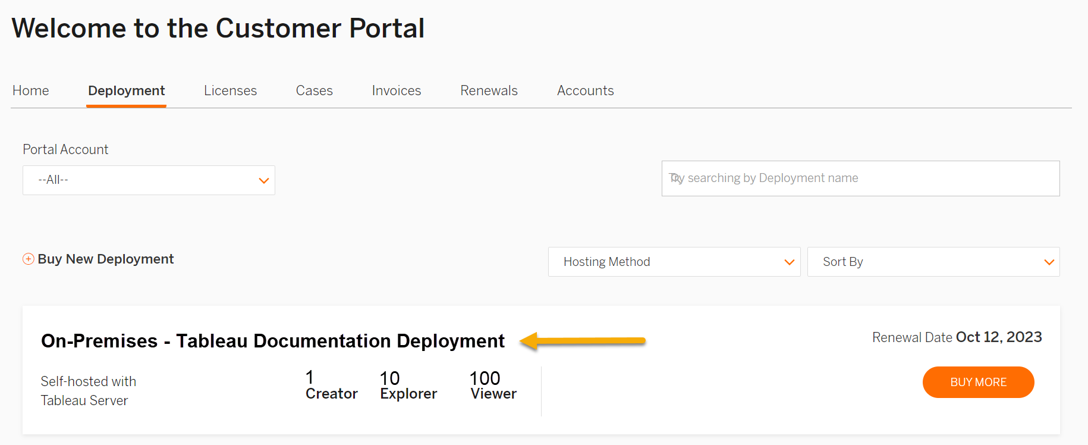Navigate to the Renewals tab
The height and width of the screenshot is (445, 1088).
tap(489, 90)
